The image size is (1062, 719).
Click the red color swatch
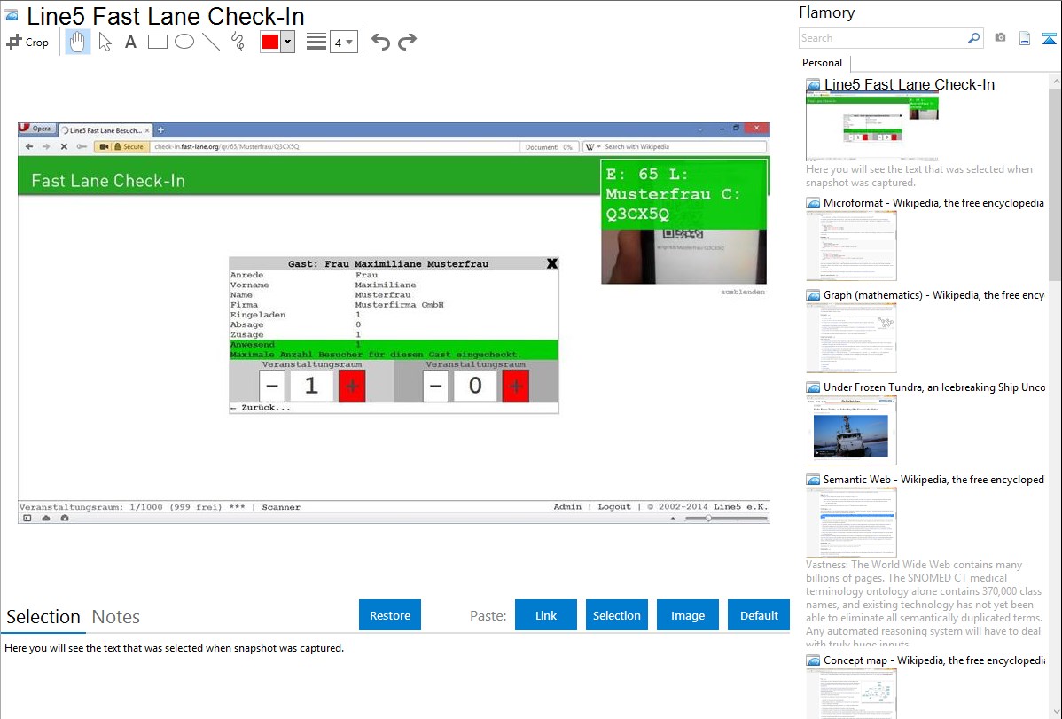tap(270, 42)
